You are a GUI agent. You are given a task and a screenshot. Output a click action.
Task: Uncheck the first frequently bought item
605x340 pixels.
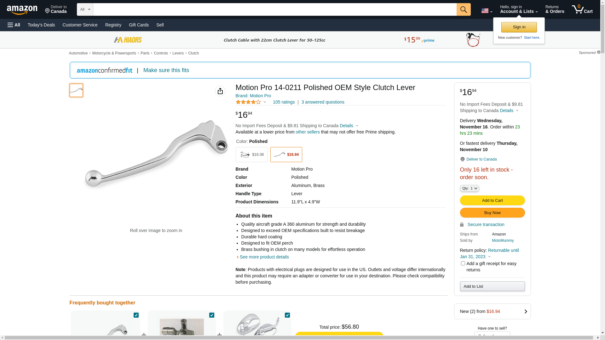(136, 315)
